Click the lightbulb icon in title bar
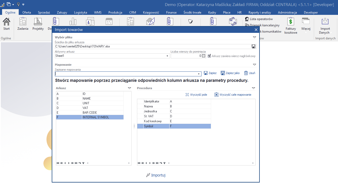 (x=18, y=4)
